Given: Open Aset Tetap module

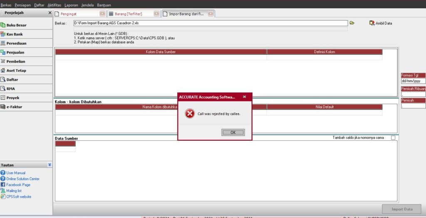Looking at the screenshot, I should point(26,71).
